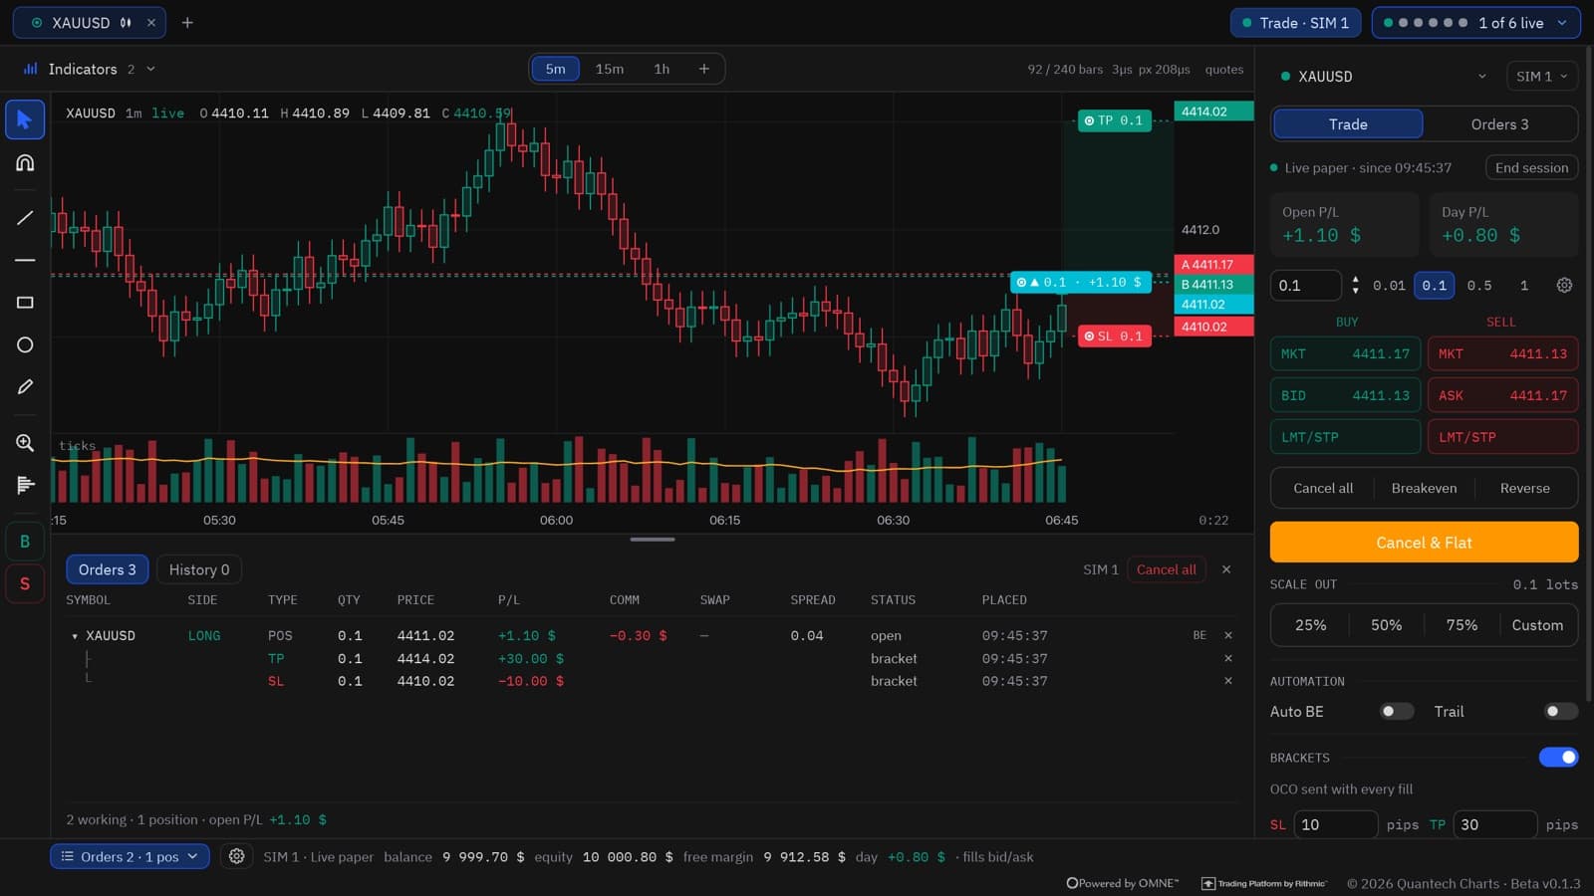Image resolution: width=1594 pixels, height=896 pixels.
Task: Select the trend line drawing tool
Action: click(25, 217)
